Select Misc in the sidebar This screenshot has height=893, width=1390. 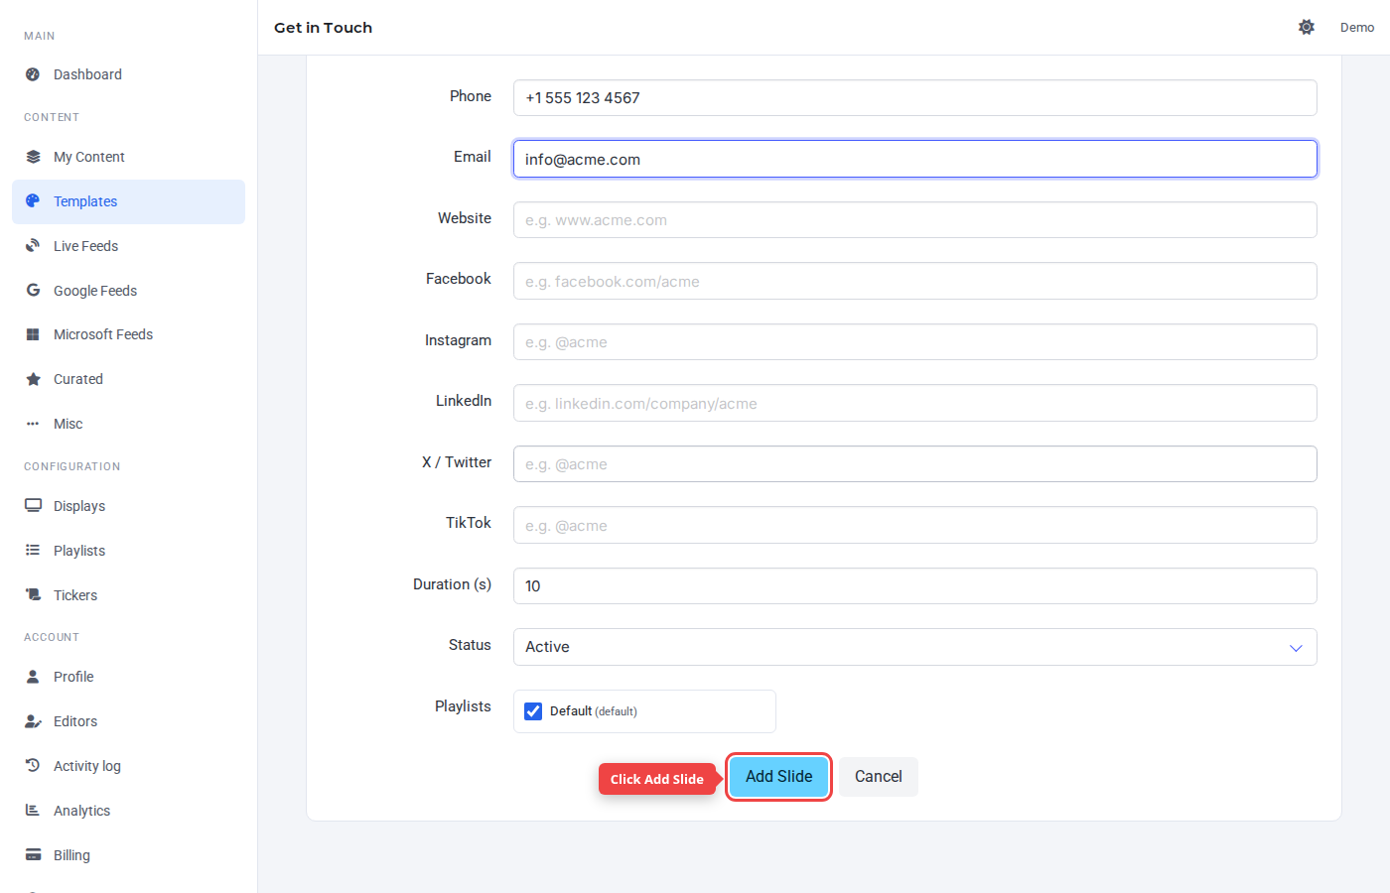point(128,424)
